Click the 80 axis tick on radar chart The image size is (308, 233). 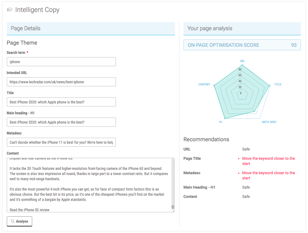coord(240,69)
